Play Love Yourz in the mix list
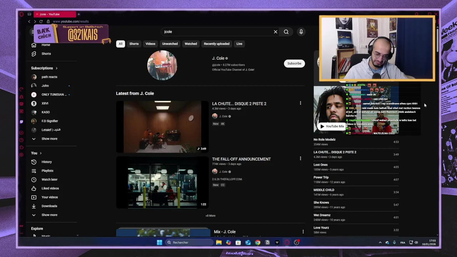This screenshot has width=457, height=257. click(356, 230)
